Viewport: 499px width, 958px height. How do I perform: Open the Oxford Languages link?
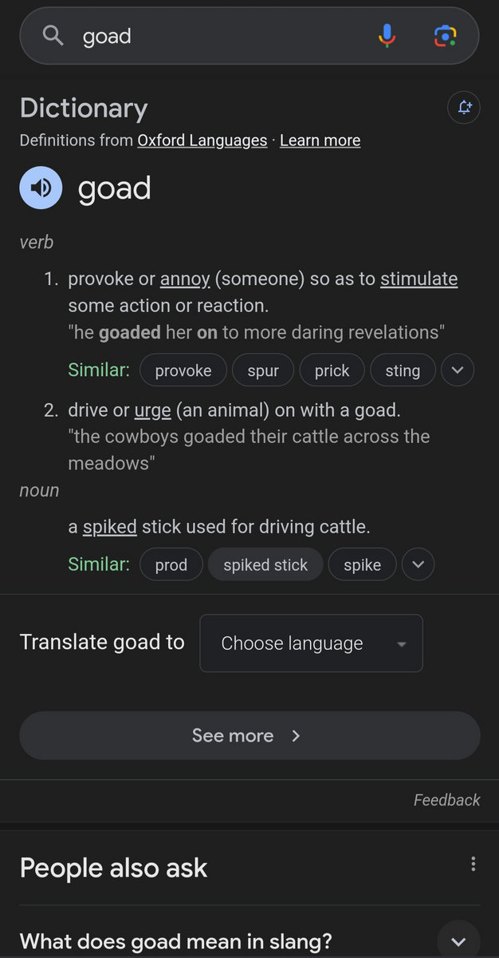click(202, 141)
